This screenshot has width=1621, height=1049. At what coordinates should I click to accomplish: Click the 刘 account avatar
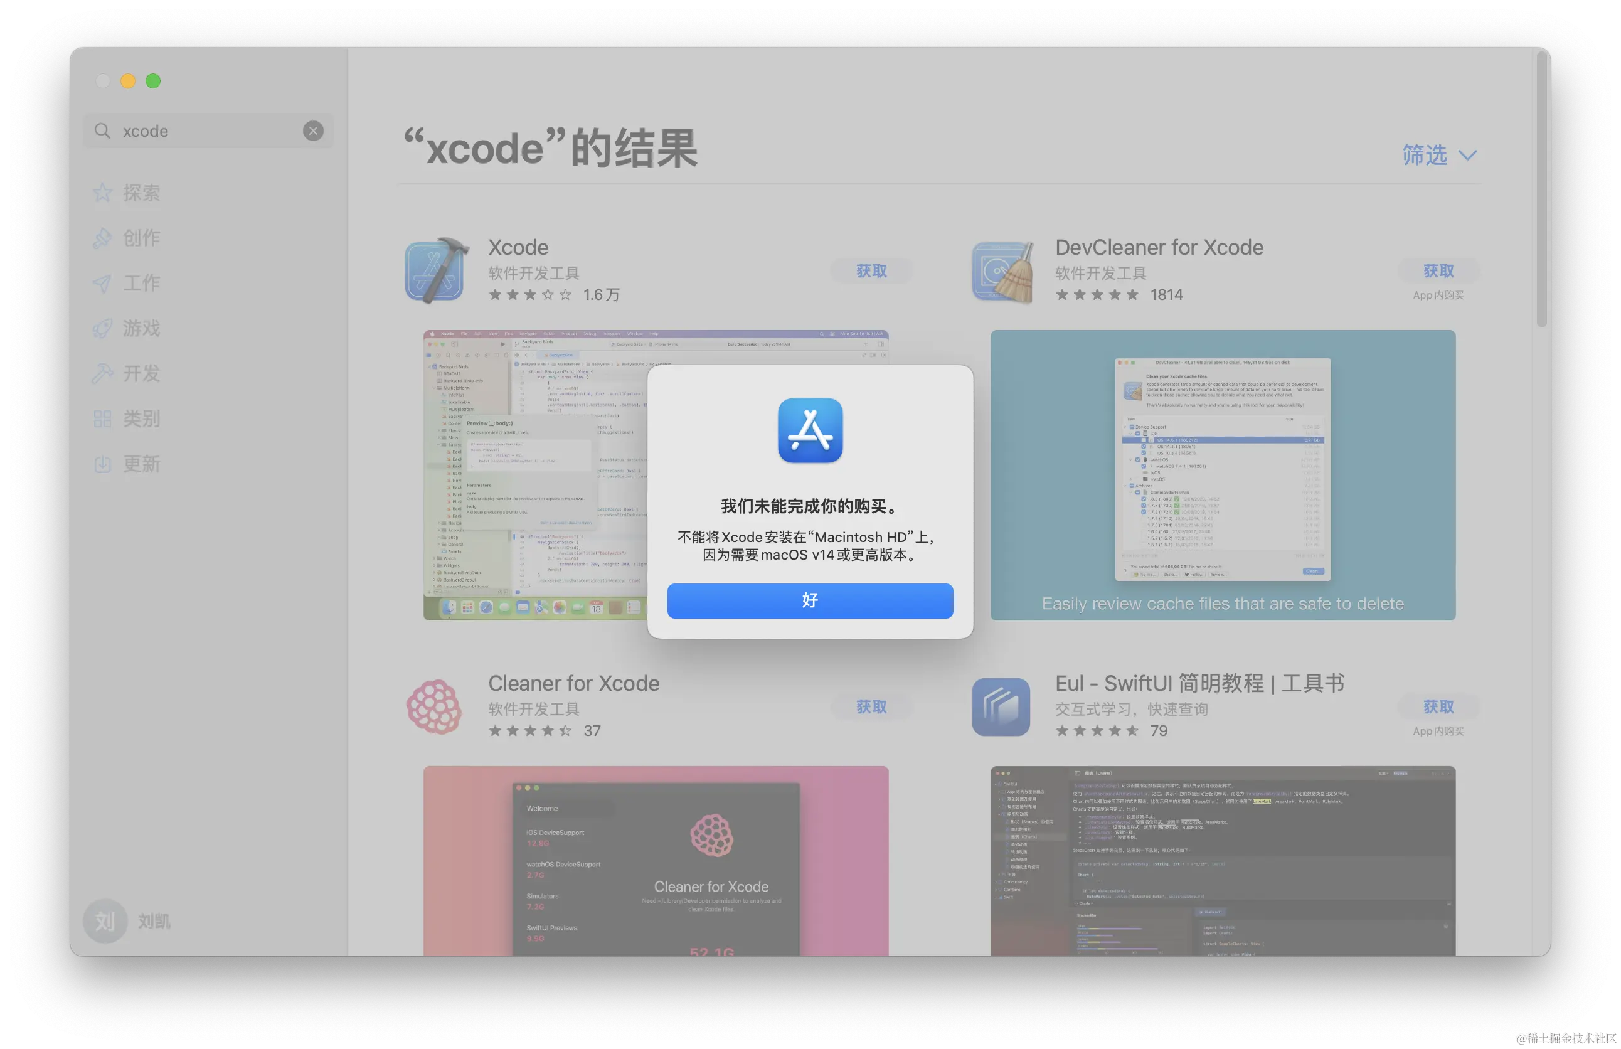pos(105,921)
